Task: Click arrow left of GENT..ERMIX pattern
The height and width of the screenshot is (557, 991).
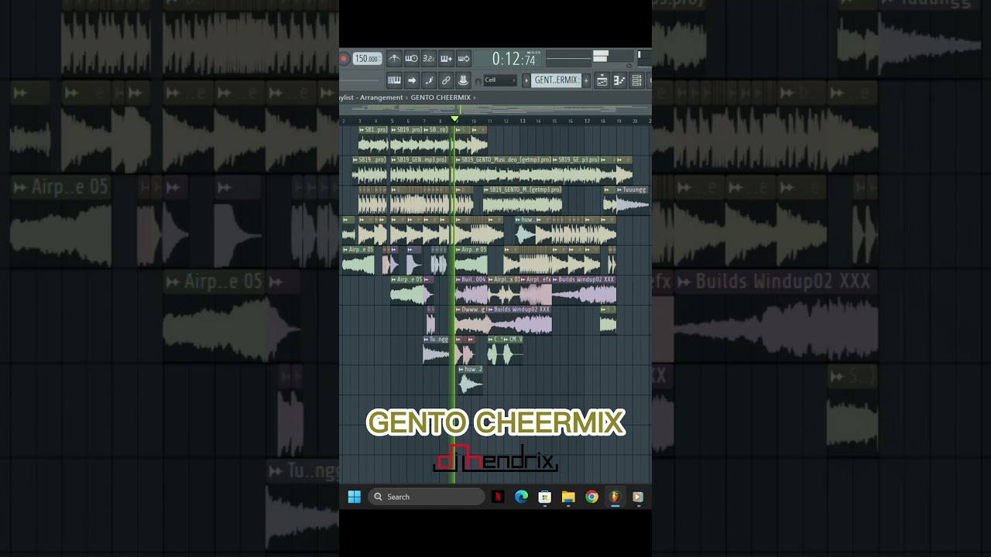Action: 526,80
